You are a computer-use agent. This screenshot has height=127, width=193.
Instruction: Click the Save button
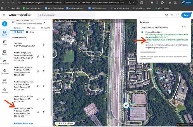click(186, 15)
